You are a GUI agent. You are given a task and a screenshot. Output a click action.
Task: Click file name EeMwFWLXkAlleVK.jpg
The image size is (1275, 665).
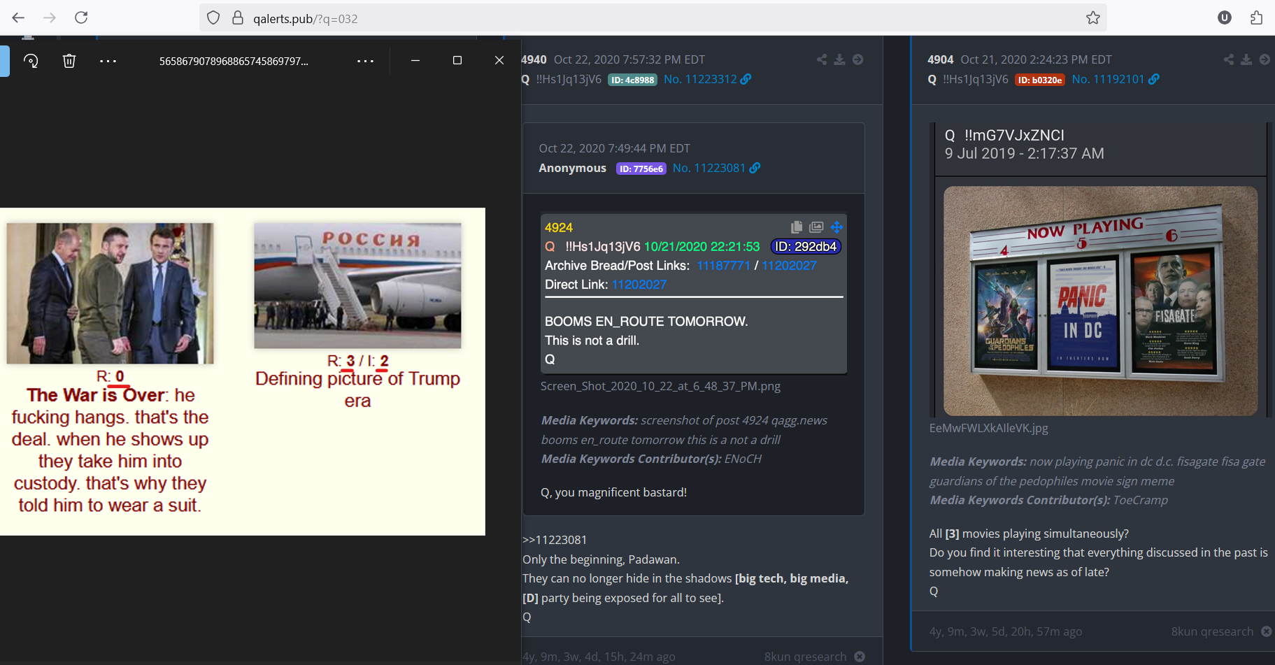[x=988, y=428]
